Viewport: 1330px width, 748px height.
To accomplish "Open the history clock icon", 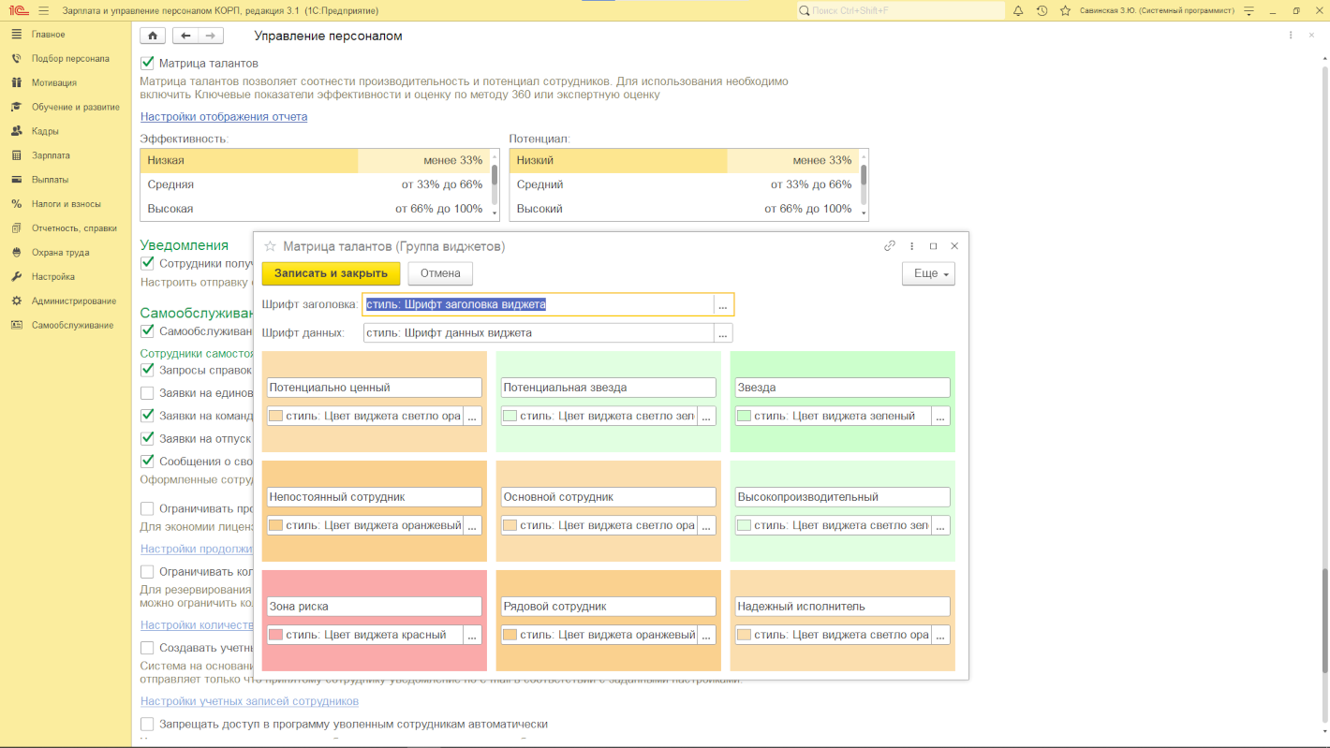I will coord(1042,10).
